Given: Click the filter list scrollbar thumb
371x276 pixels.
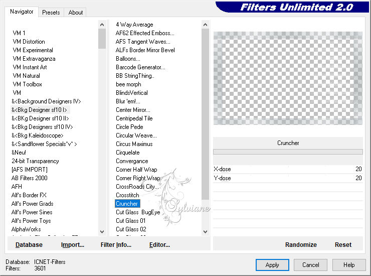Looking at the screenshot, I should (x=206, y=114).
